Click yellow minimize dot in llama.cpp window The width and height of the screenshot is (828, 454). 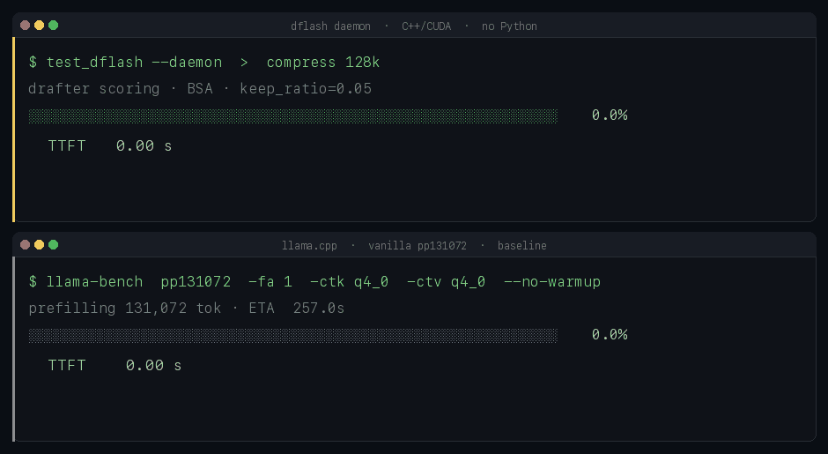[39, 244]
